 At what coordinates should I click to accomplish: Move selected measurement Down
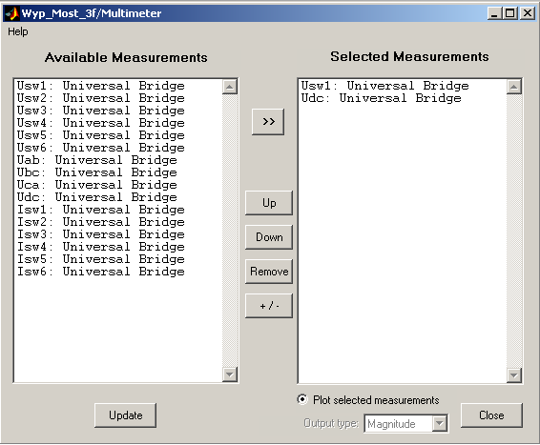tap(269, 237)
